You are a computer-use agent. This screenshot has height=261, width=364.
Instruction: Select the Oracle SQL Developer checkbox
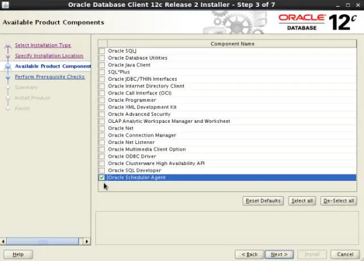tap(102, 170)
